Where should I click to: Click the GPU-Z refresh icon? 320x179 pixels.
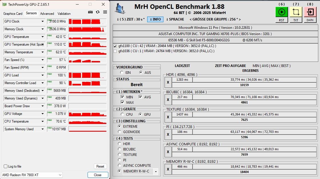click(x=98, y=12)
